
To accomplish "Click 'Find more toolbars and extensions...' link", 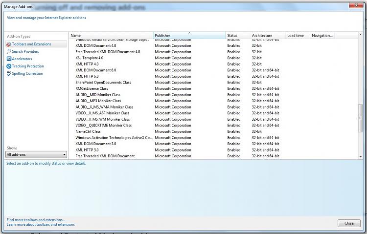I will (x=36, y=220).
